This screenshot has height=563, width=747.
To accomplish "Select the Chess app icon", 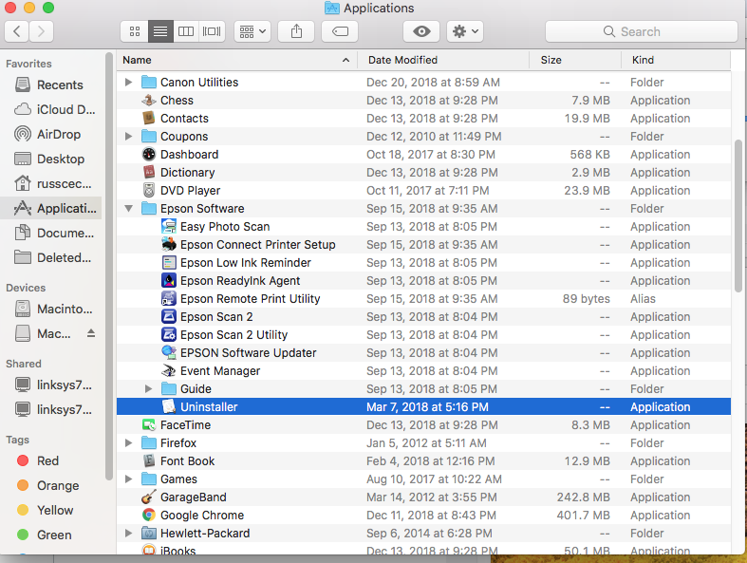I will [149, 100].
